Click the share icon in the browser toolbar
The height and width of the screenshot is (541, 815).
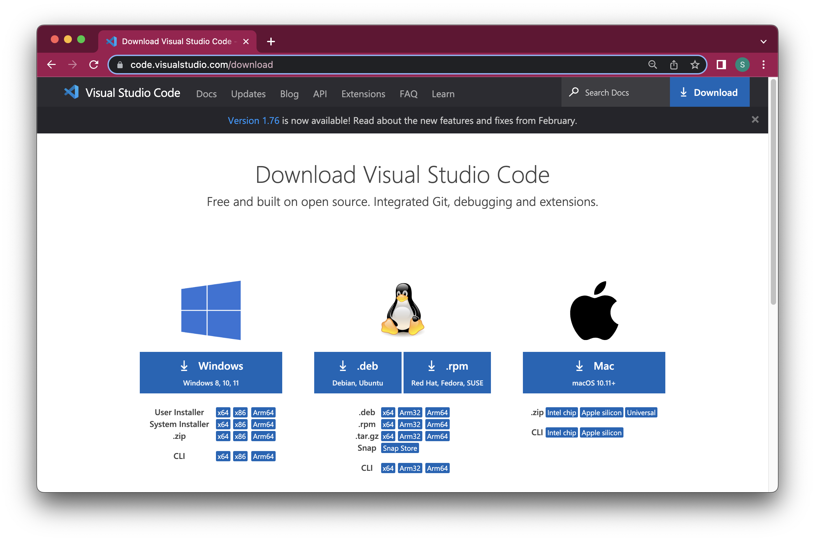tap(674, 65)
